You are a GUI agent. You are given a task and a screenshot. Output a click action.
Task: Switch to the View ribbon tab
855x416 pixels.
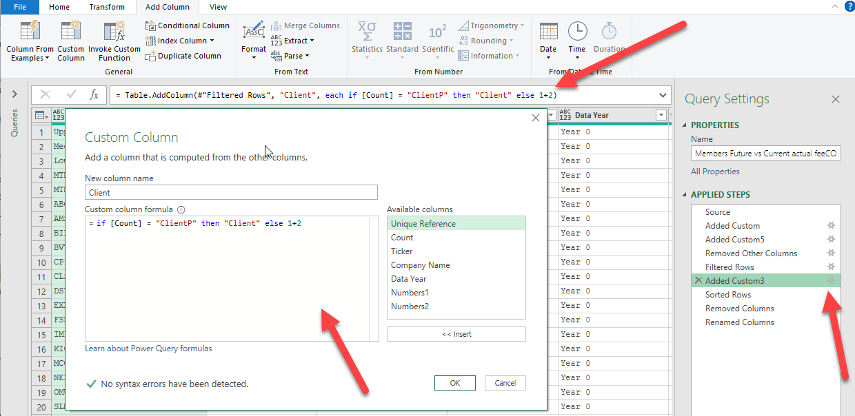[218, 8]
